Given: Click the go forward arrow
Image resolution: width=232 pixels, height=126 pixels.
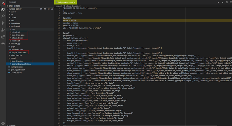Looking at the screenshot, I should click(x=222, y=2).
